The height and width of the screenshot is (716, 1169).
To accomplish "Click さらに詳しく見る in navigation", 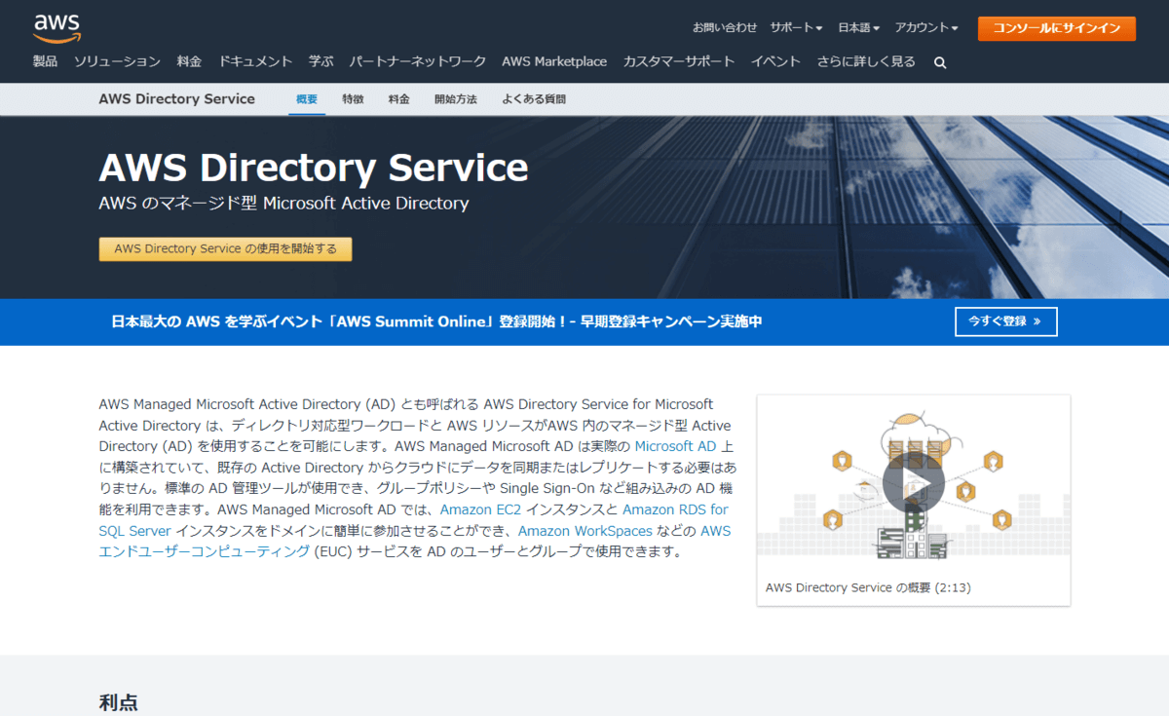I will click(866, 61).
